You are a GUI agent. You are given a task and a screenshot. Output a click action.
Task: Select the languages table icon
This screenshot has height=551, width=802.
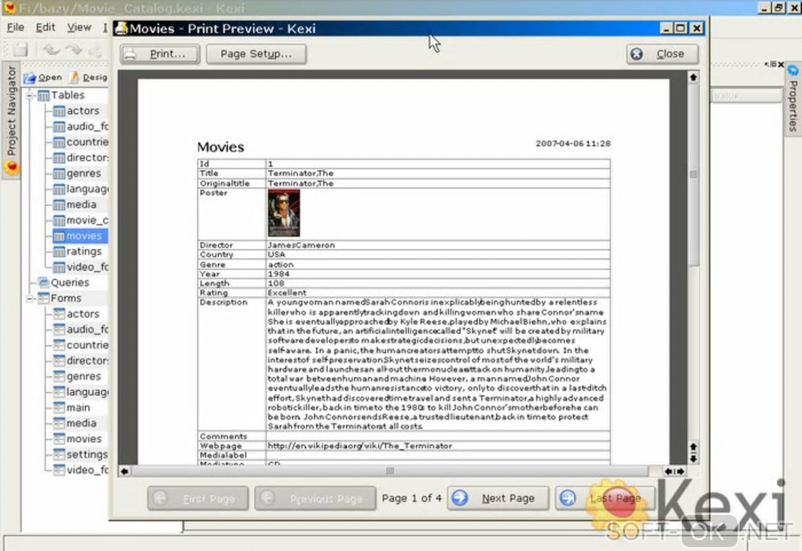[x=59, y=189]
